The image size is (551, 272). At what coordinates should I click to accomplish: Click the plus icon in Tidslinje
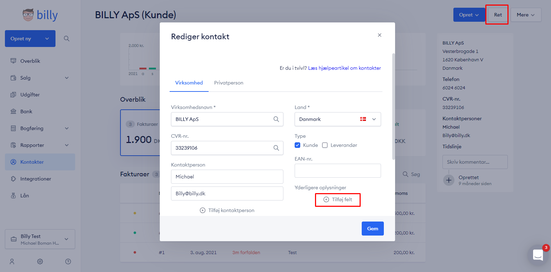(x=448, y=180)
